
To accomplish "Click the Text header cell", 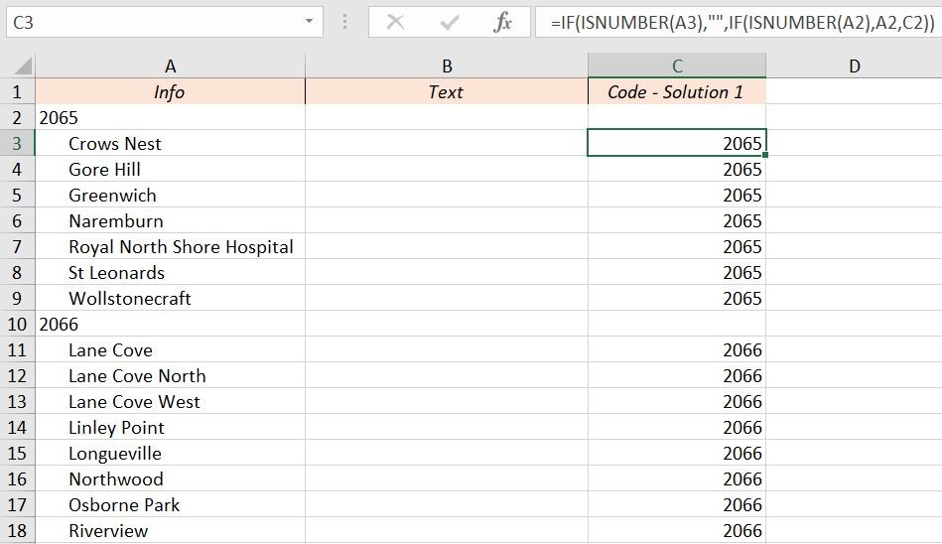I will (x=447, y=91).
